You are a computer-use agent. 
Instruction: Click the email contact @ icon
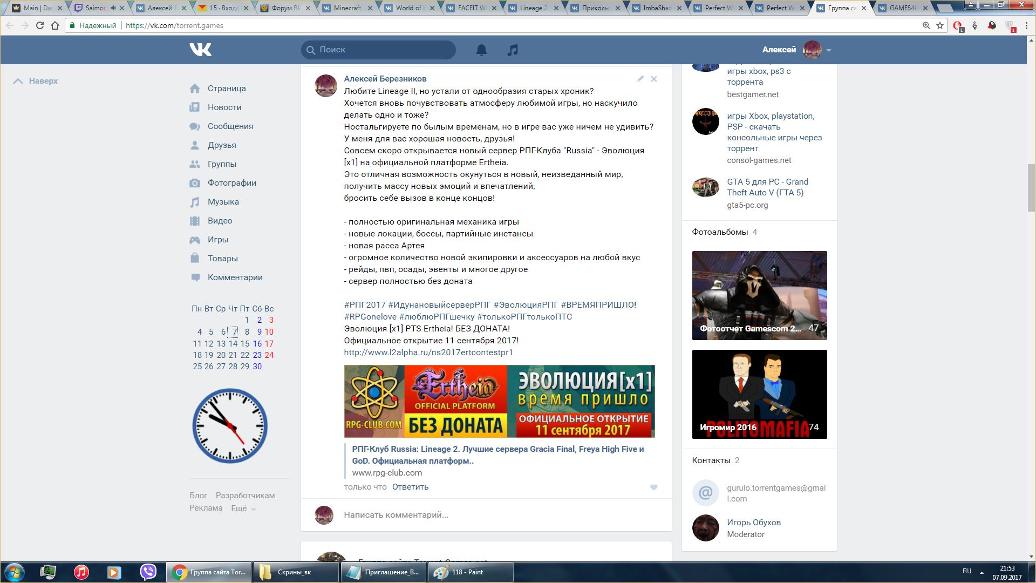click(706, 493)
